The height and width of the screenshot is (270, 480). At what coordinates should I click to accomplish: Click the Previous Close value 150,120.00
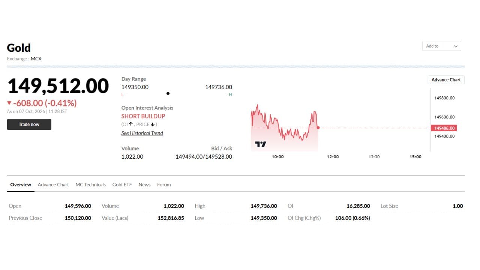pyautogui.click(x=78, y=218)
